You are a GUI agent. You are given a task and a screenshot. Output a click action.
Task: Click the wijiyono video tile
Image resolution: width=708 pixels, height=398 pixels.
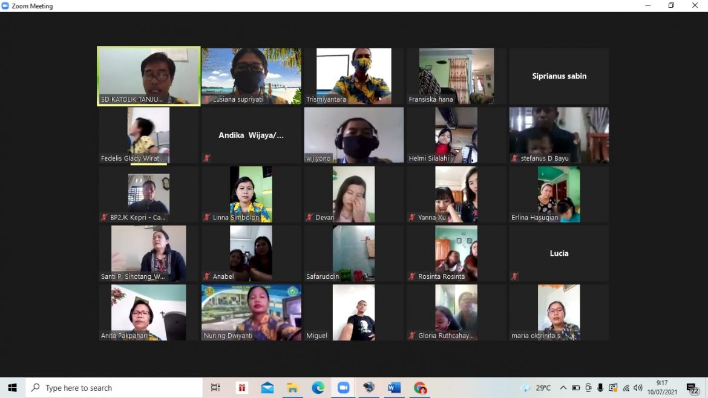tap(354, 135)
